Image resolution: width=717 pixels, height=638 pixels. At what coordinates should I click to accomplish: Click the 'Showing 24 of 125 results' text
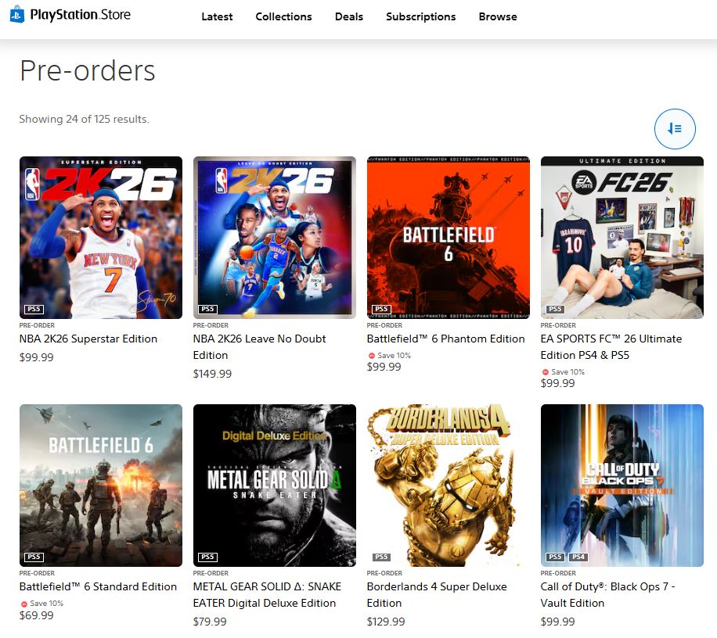(x=84, y=119)
